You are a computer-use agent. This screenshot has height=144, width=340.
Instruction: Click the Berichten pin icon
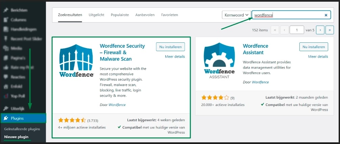[6, 10]
